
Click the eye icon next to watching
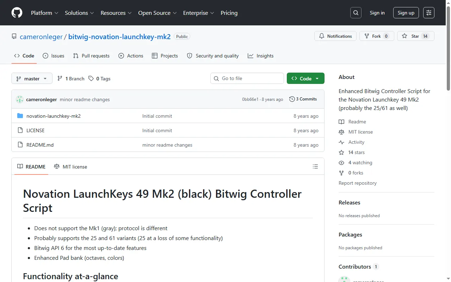coord(341,163)
